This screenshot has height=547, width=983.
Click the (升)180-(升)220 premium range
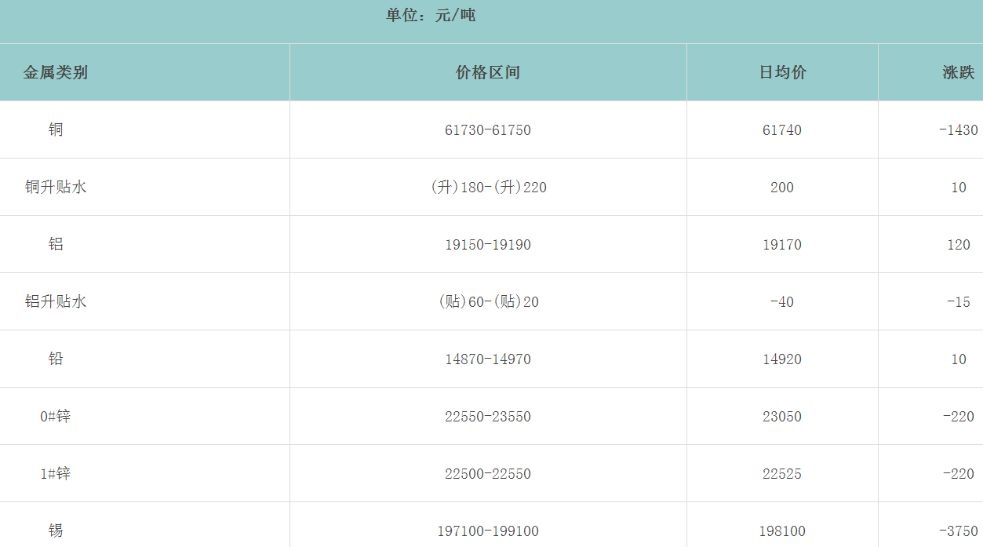tap(487, 188)
